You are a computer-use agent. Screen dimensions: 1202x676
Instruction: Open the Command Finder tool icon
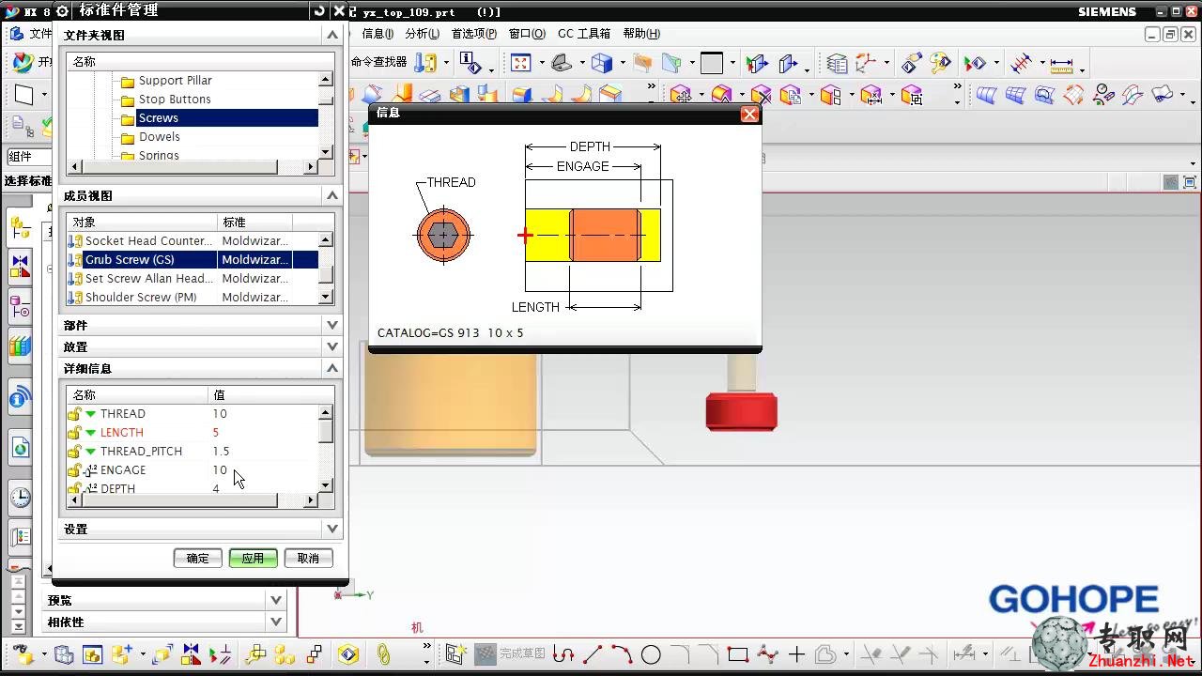click(427, 62)
